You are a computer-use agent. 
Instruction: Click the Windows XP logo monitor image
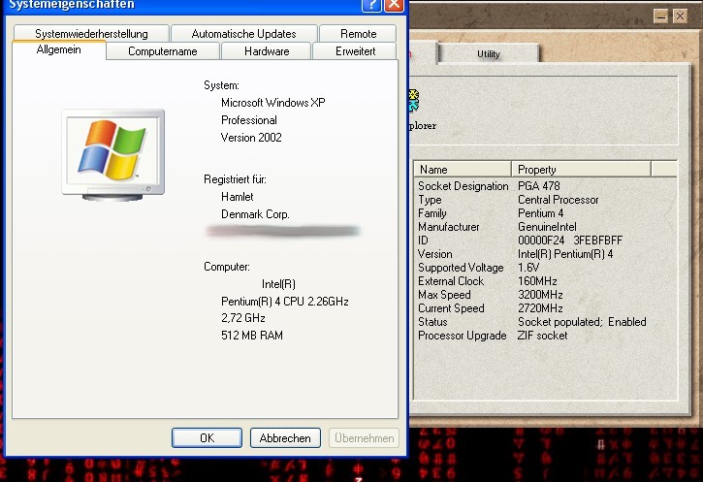click(x=113, y=154)
